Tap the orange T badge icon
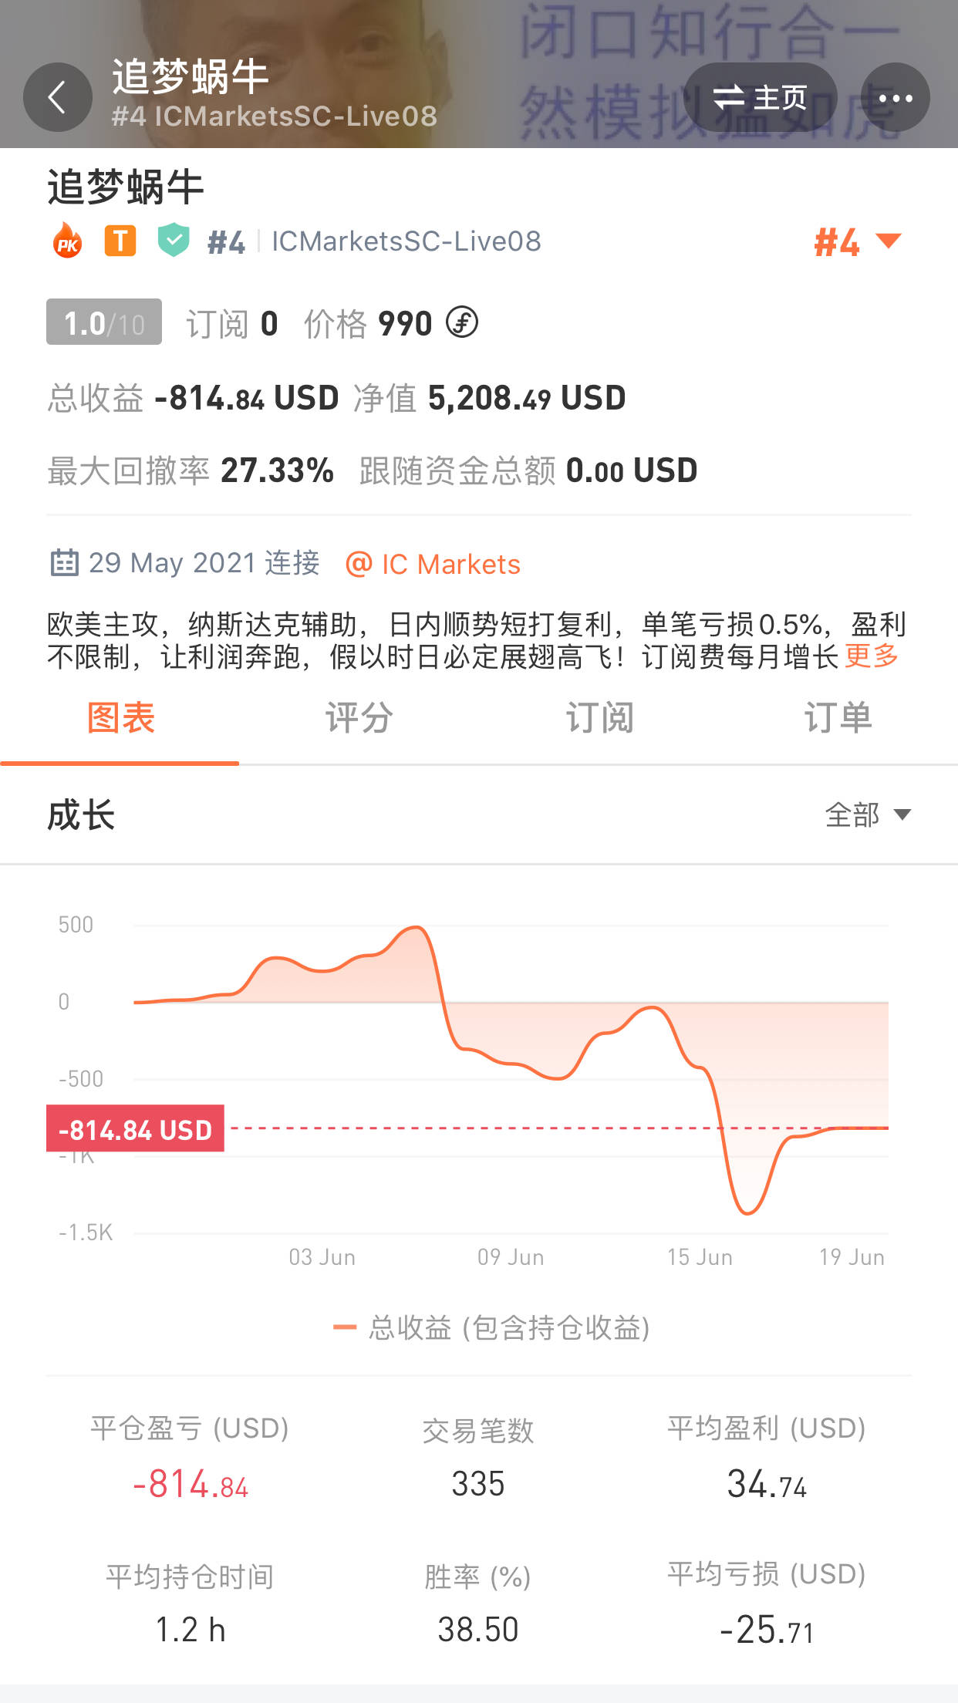This screenshot has width=958, height=1703. [x=120, y=241]
